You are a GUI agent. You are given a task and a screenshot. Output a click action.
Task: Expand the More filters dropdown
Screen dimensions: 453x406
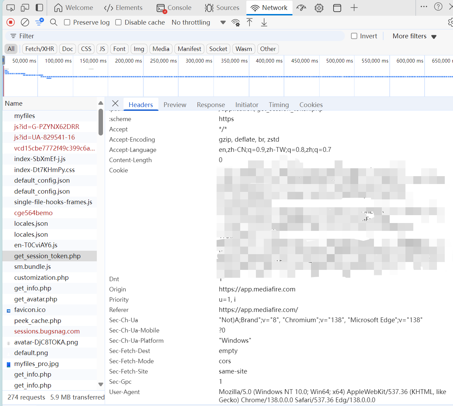[x=414, y=36]
